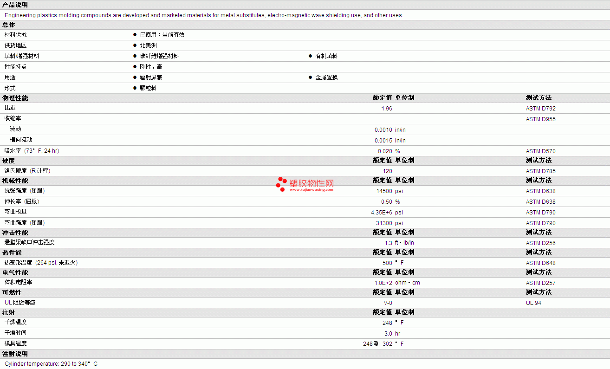
Task: Select the '弯曲模量' row label
Action: pos(16,212)
